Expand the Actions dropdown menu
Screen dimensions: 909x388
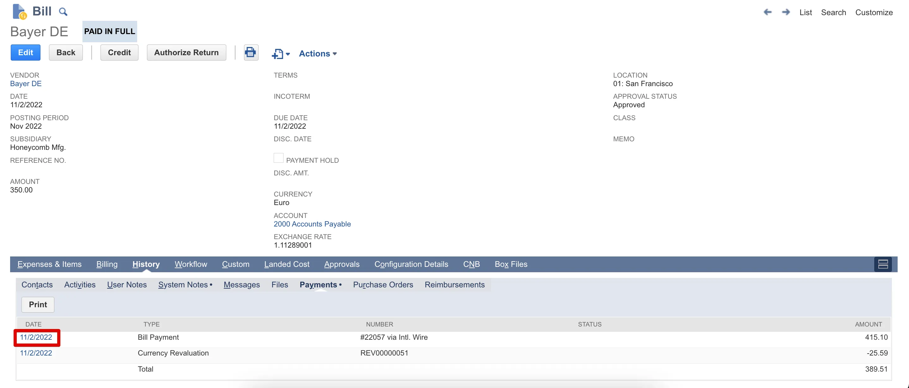click(x=318, y=54)
